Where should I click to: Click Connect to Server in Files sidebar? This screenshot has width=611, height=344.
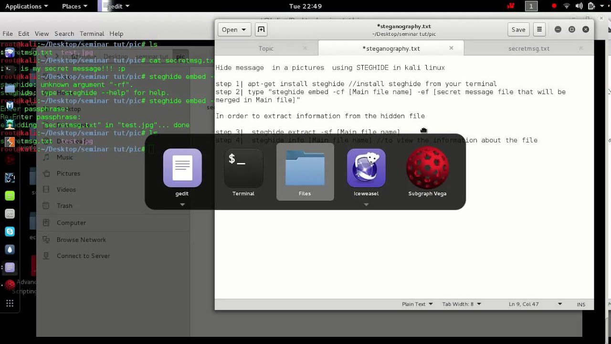coord(83,256)
